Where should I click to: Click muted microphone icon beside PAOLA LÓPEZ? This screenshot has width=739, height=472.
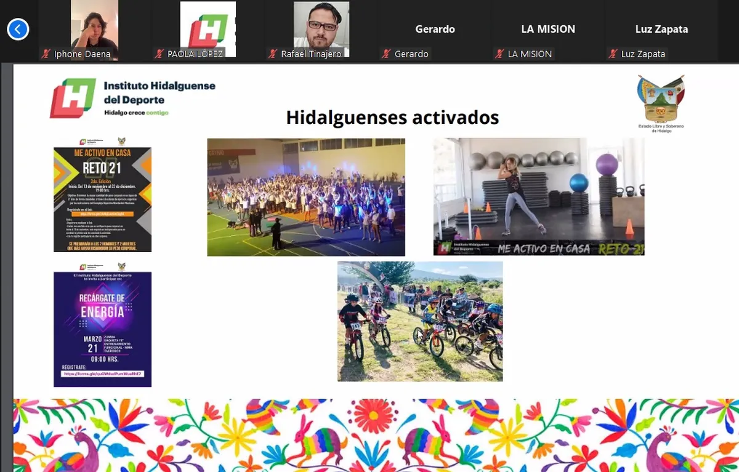coord(159,54)
